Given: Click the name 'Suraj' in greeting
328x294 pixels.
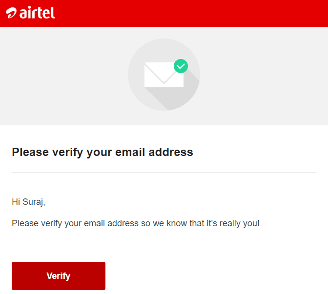Looking at the screenshot, I should [x=33, y=202].
